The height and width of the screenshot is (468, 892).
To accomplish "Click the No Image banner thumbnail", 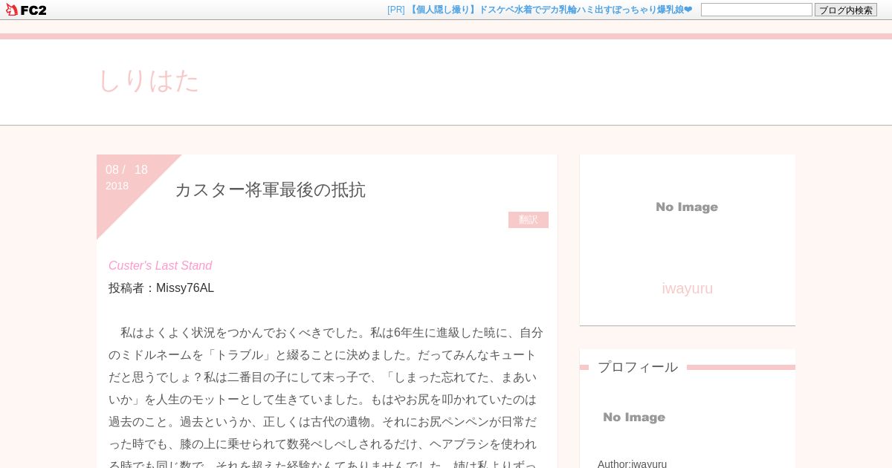I will point(687,207).
